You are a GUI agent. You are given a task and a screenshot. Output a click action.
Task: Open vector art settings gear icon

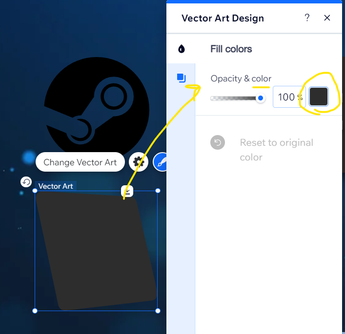(139, 162)
